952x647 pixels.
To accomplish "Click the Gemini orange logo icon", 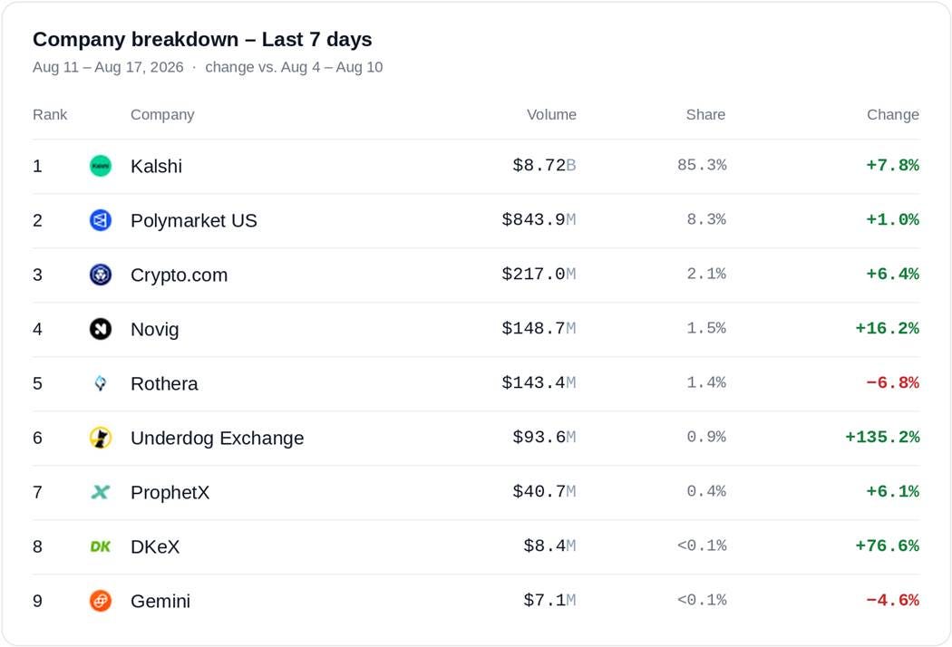I will (100, 601).
